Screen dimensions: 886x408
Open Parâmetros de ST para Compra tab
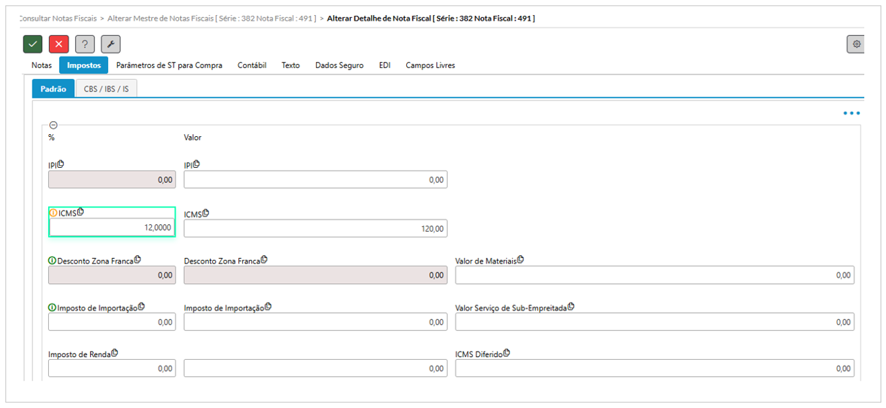pos(169,65)
